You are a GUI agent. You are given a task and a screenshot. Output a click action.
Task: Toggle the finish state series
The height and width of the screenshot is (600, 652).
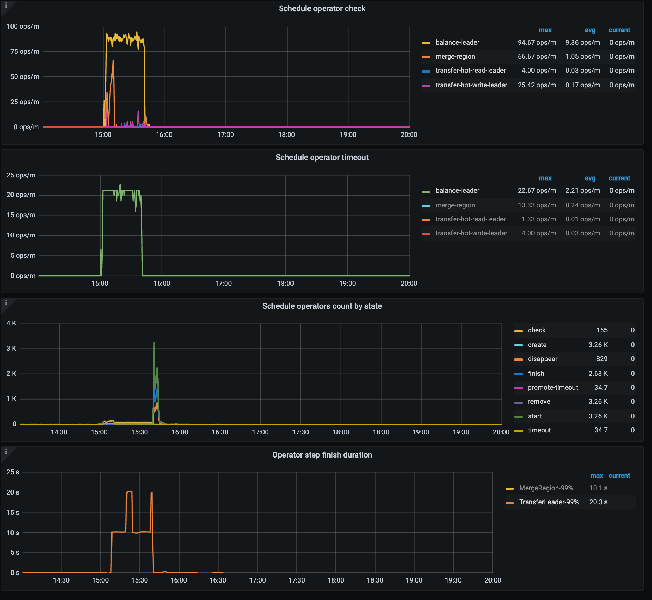coord(536,374)
